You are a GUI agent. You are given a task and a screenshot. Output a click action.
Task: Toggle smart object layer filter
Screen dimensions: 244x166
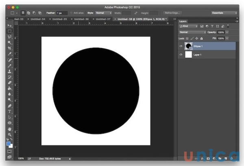click(223, 26)
